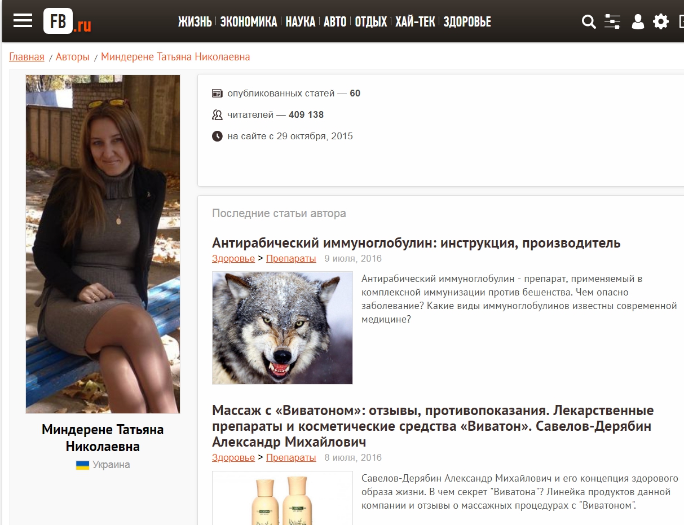The height and width of the screenshot is (525, 684).
Task: Click Препараты category under the Виватон article
Action: coord(291,457)
